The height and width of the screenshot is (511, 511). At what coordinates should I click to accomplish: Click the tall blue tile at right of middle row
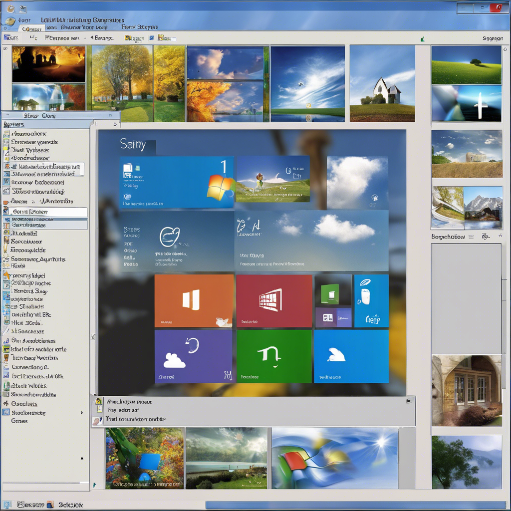[x=371, y=300]
